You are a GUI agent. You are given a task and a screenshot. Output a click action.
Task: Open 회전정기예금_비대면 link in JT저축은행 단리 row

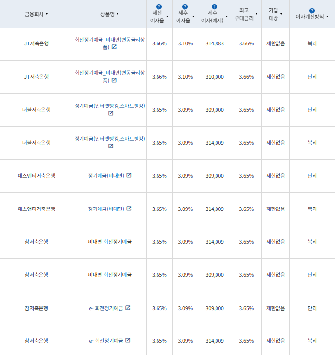pos(110,76)
